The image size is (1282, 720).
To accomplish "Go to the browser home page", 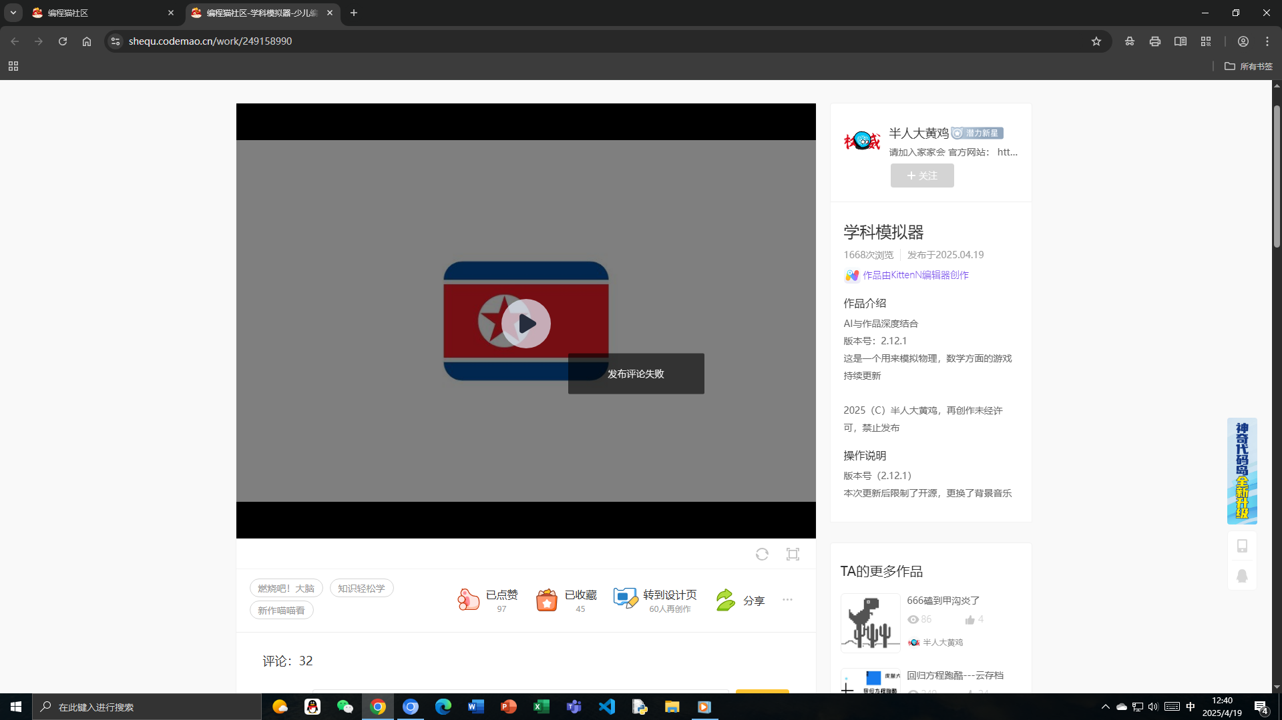I will click(87, 41).
